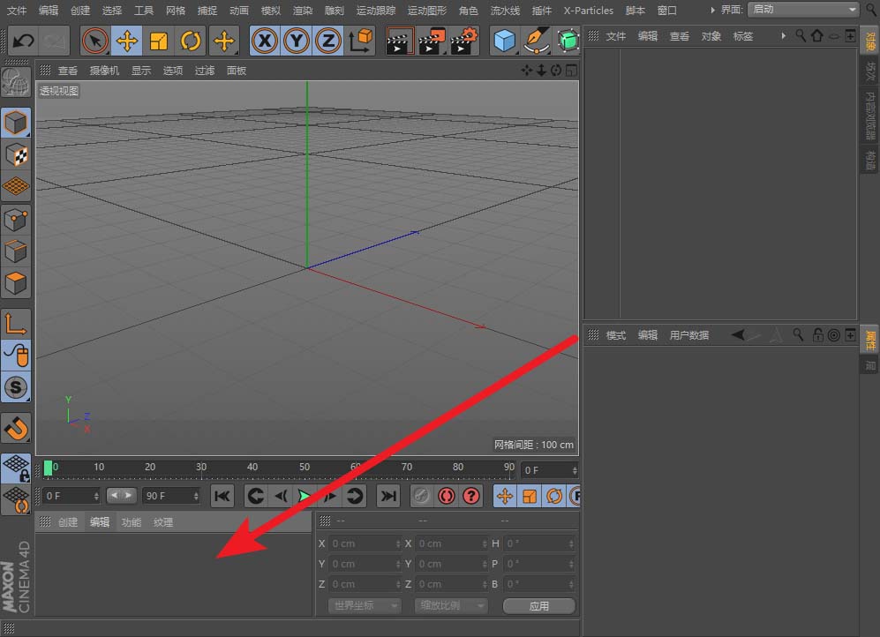This screenshot has height=637, width=880.
Task: Click the Make Editable icon
Action: tap(15, 82)
